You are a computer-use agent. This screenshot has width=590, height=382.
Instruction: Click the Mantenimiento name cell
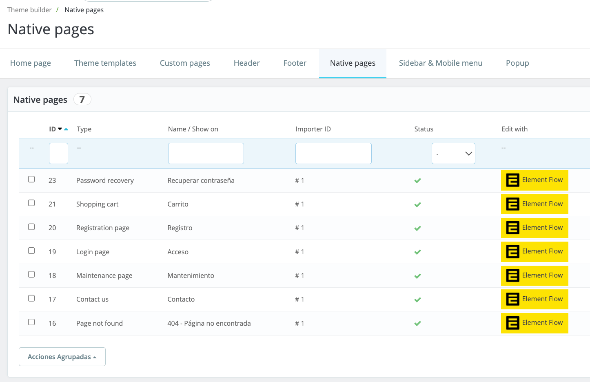click(191, 275)
